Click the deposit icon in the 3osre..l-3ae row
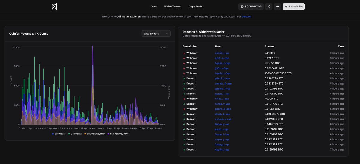Image resolution: width=360 pixels, height=164 pixels. tap(184, 134)
